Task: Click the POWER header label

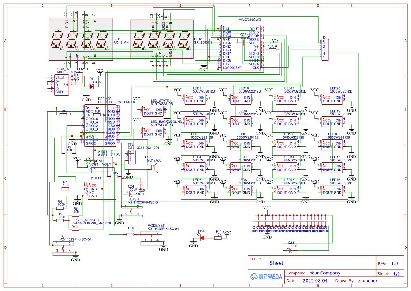Action: [83, 69]
